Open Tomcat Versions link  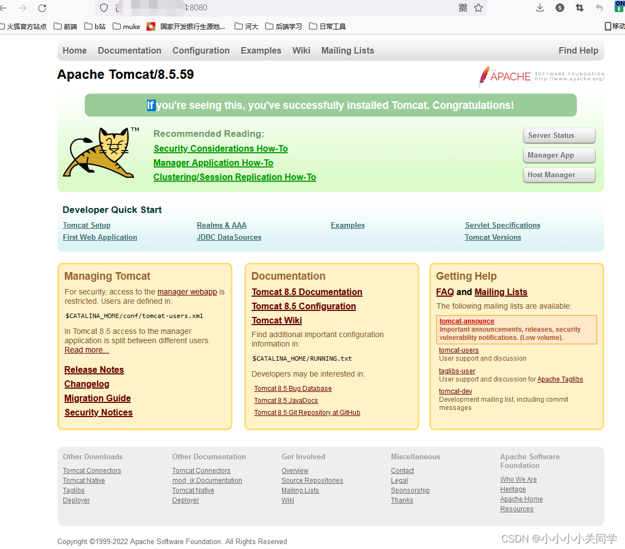click(493, 237)
